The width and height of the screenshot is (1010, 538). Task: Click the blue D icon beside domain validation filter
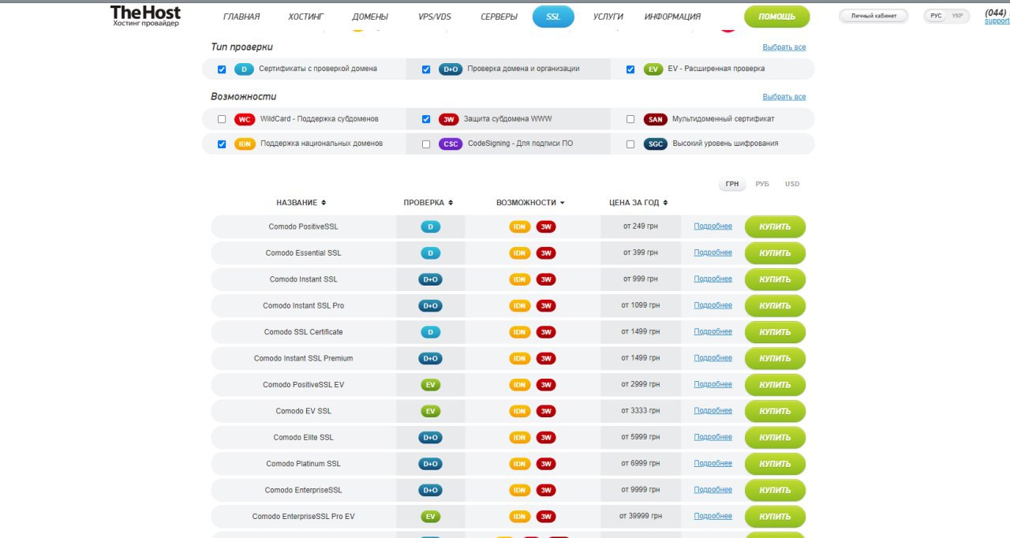pos(244,69)
